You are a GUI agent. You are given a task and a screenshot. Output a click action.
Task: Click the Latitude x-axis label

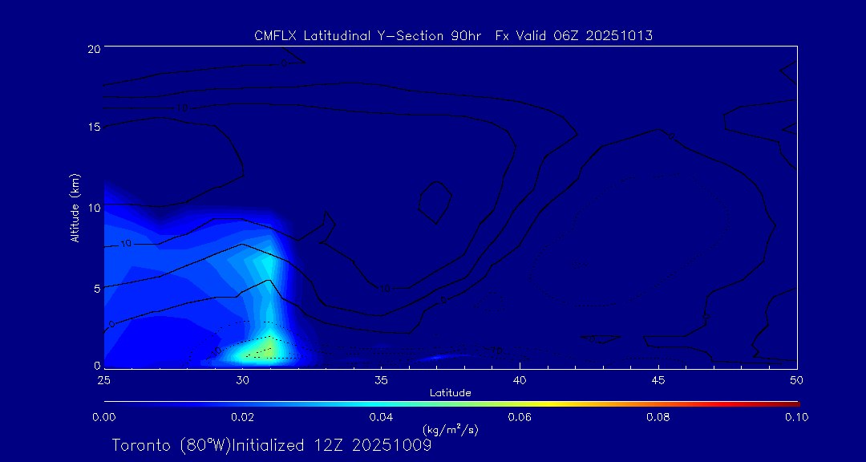click(451, 392)
